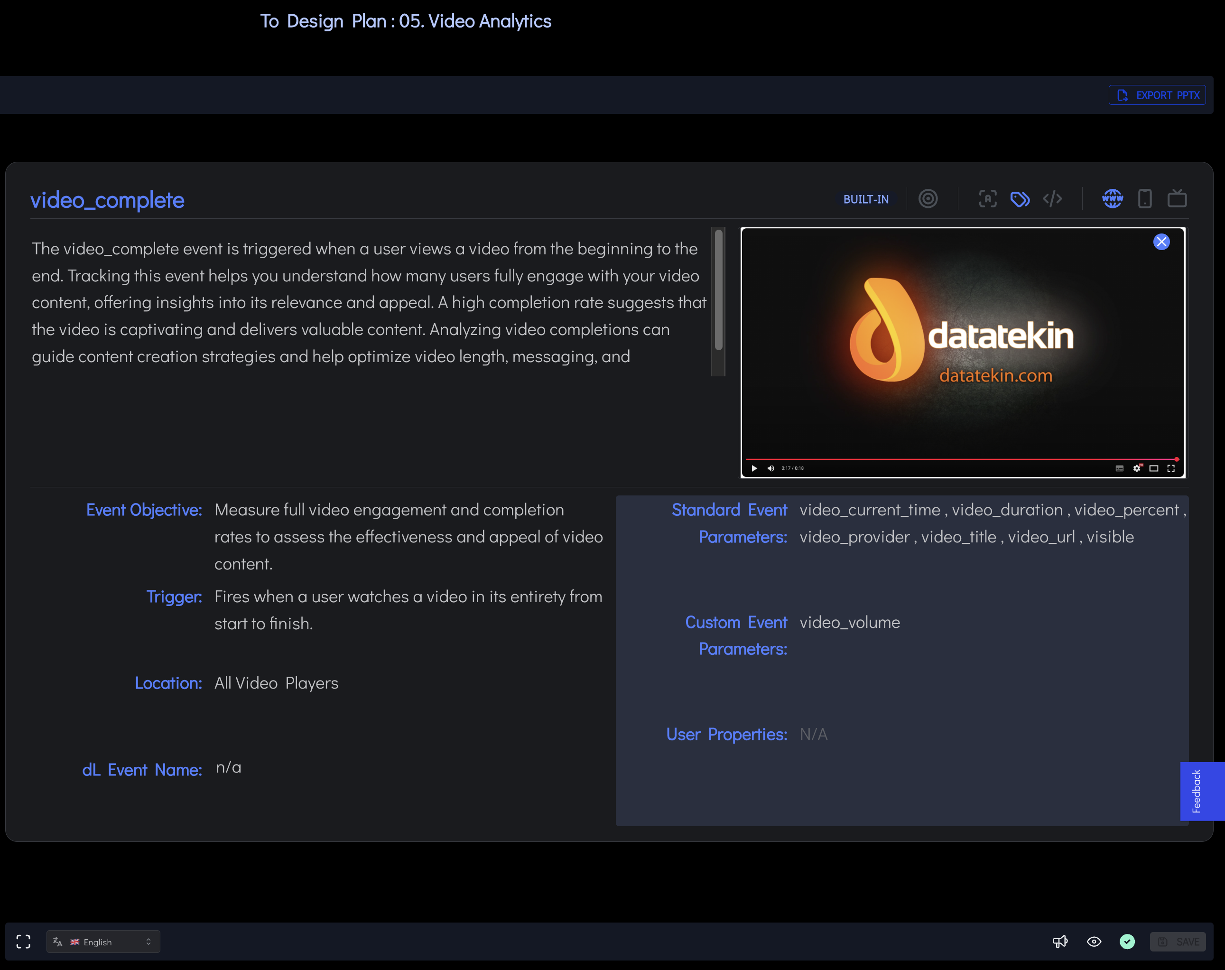This screenshot has height=970, width=1225.
Task: Open video settings gear icon
Action: (1136, 468)
